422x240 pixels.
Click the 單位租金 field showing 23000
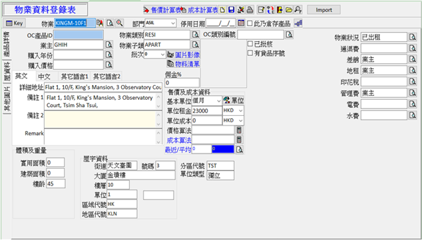(207, 110)
